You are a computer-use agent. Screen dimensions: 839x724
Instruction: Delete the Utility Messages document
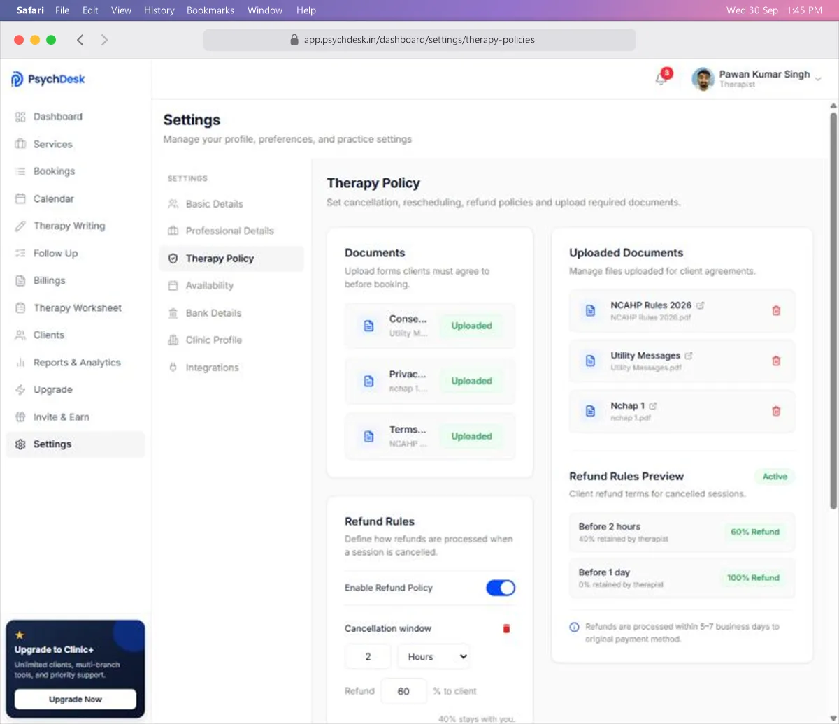(x=776, y=361)
